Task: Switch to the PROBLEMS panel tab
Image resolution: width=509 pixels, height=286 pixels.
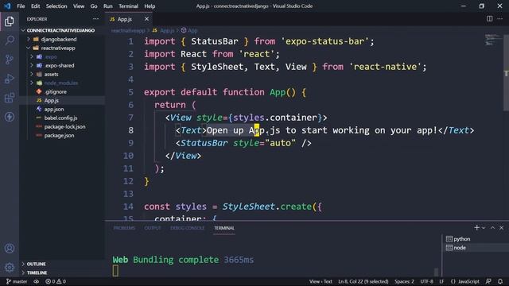Action: 124,228
